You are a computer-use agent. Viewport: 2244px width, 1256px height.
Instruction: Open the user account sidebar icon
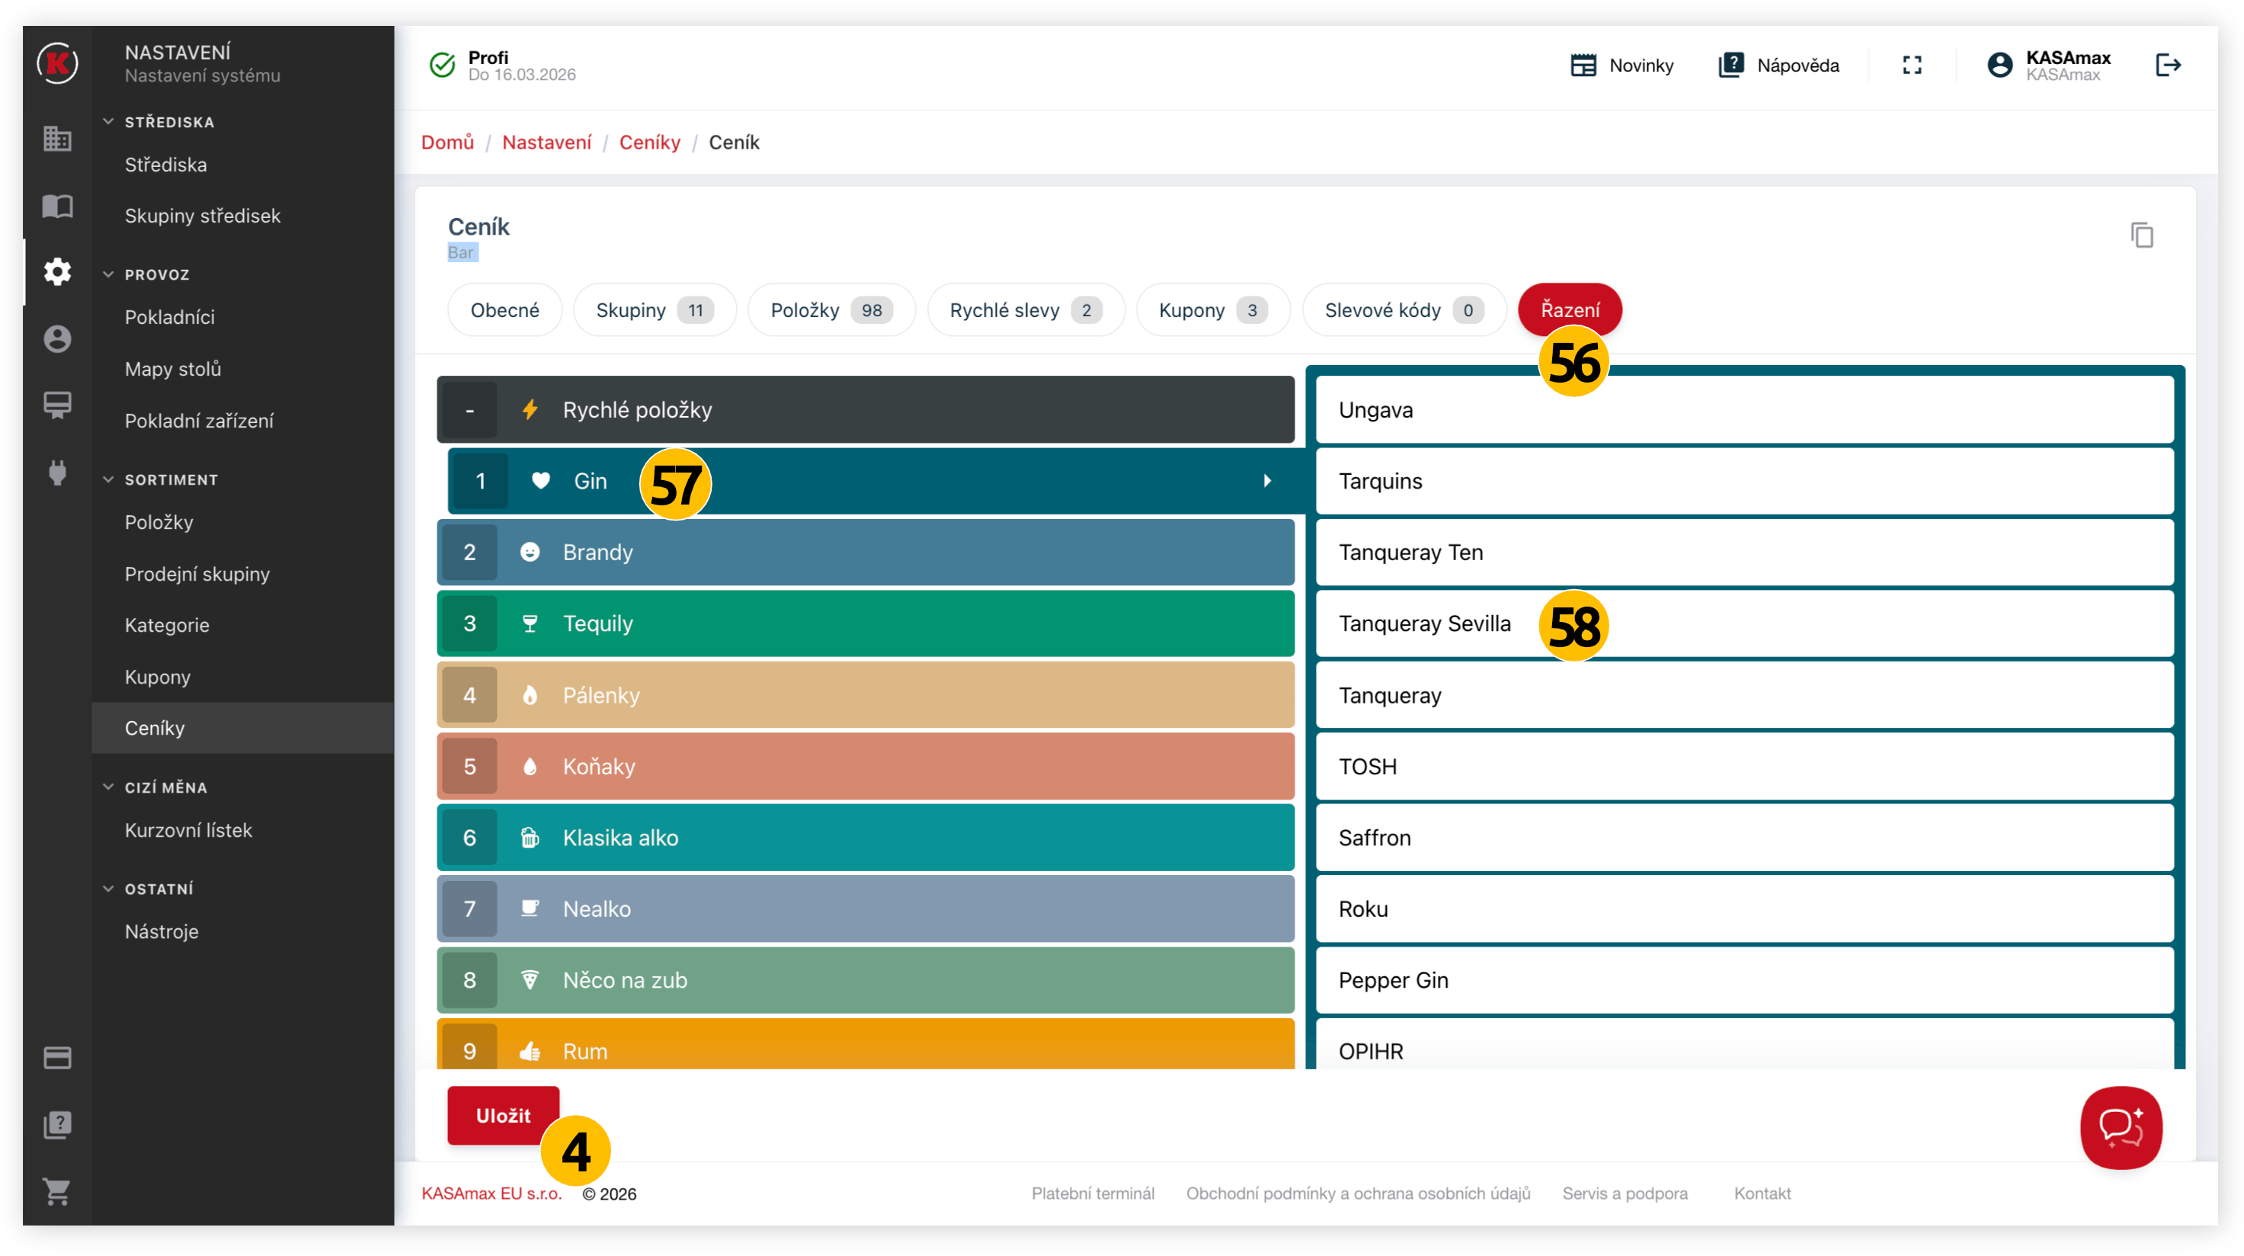pyautogui.click(x=57, y=339)
